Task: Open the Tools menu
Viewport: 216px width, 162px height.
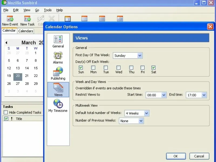Action: click(x=48, y=10)
